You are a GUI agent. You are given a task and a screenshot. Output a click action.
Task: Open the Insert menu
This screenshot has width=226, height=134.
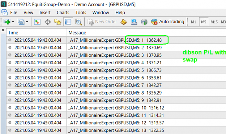[x=45, y=13]
